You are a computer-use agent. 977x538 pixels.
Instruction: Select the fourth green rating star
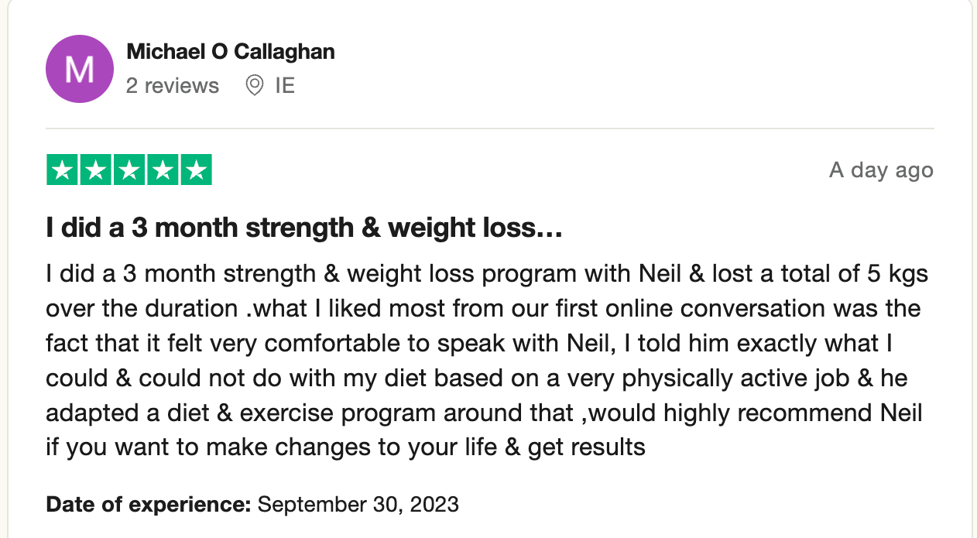(163, 170)
